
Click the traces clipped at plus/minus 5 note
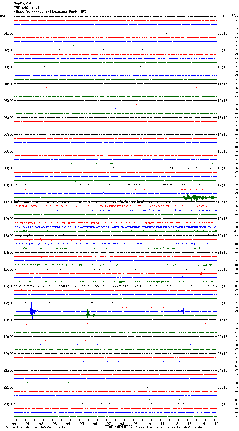(170, 427)
